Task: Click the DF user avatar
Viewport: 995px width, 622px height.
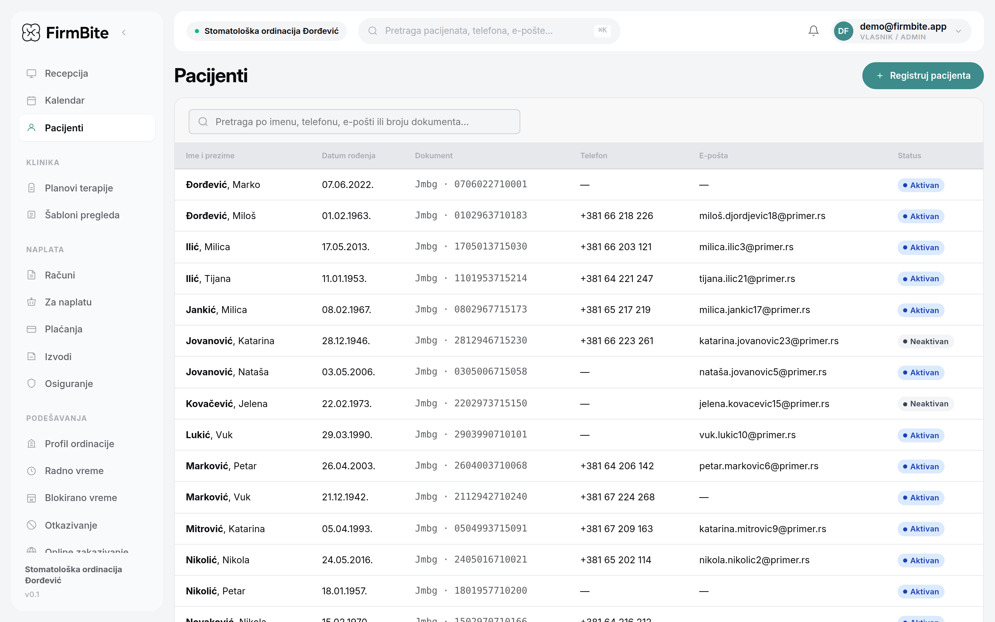Action: pos(843,31)
